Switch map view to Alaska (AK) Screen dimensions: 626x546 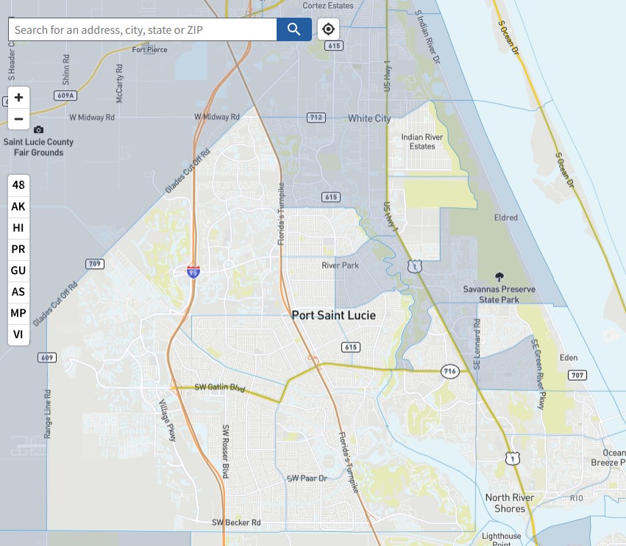click(18, 206)
